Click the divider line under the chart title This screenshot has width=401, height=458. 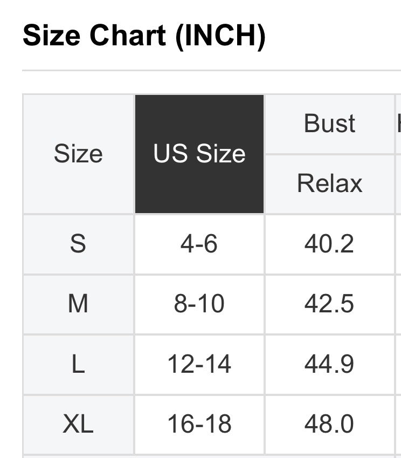tap(210, 70)
